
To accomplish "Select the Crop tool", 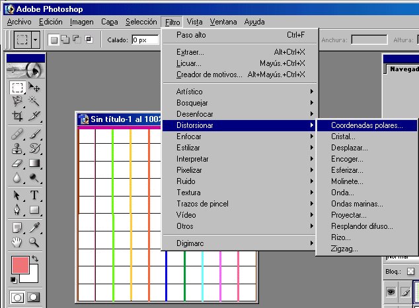I will (x=18, y=115).
